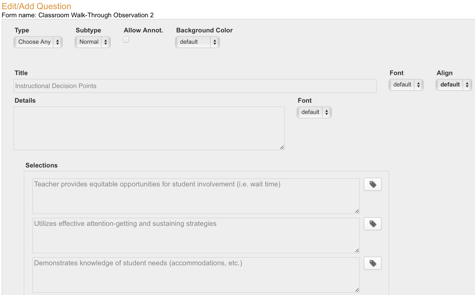Click the tag icon beside the wait time selection

click(372, 184)
